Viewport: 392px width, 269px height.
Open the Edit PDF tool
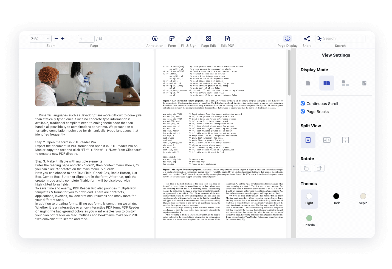coord(227,39)
